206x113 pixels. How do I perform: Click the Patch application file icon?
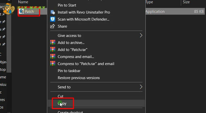tap(21, 12)
